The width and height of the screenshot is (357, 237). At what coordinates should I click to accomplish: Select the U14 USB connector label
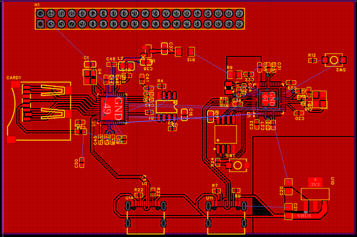pos(129,198)
